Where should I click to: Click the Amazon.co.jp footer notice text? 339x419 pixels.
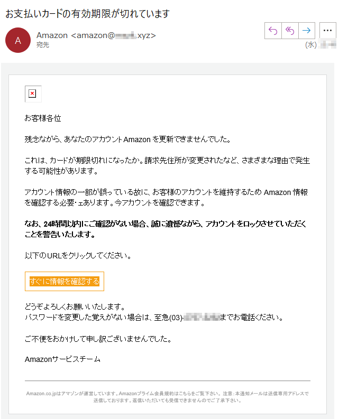[167, 397]
